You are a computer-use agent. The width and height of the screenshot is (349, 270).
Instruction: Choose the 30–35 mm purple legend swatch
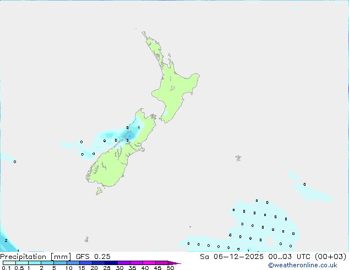click(124, 263)
